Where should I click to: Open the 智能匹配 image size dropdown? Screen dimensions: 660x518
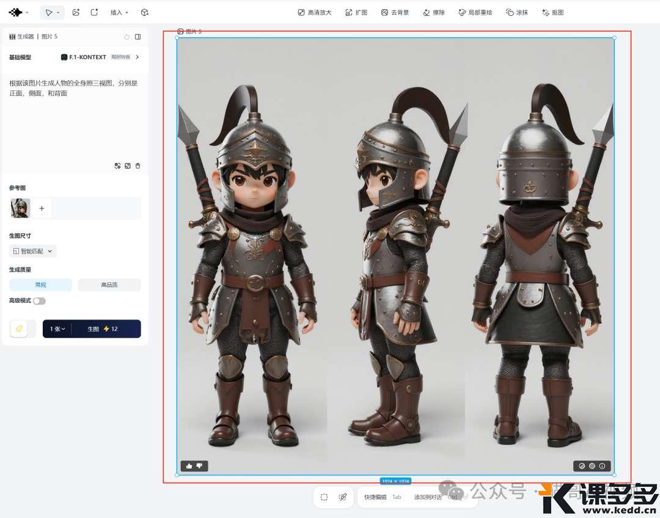tap(33, 251)
